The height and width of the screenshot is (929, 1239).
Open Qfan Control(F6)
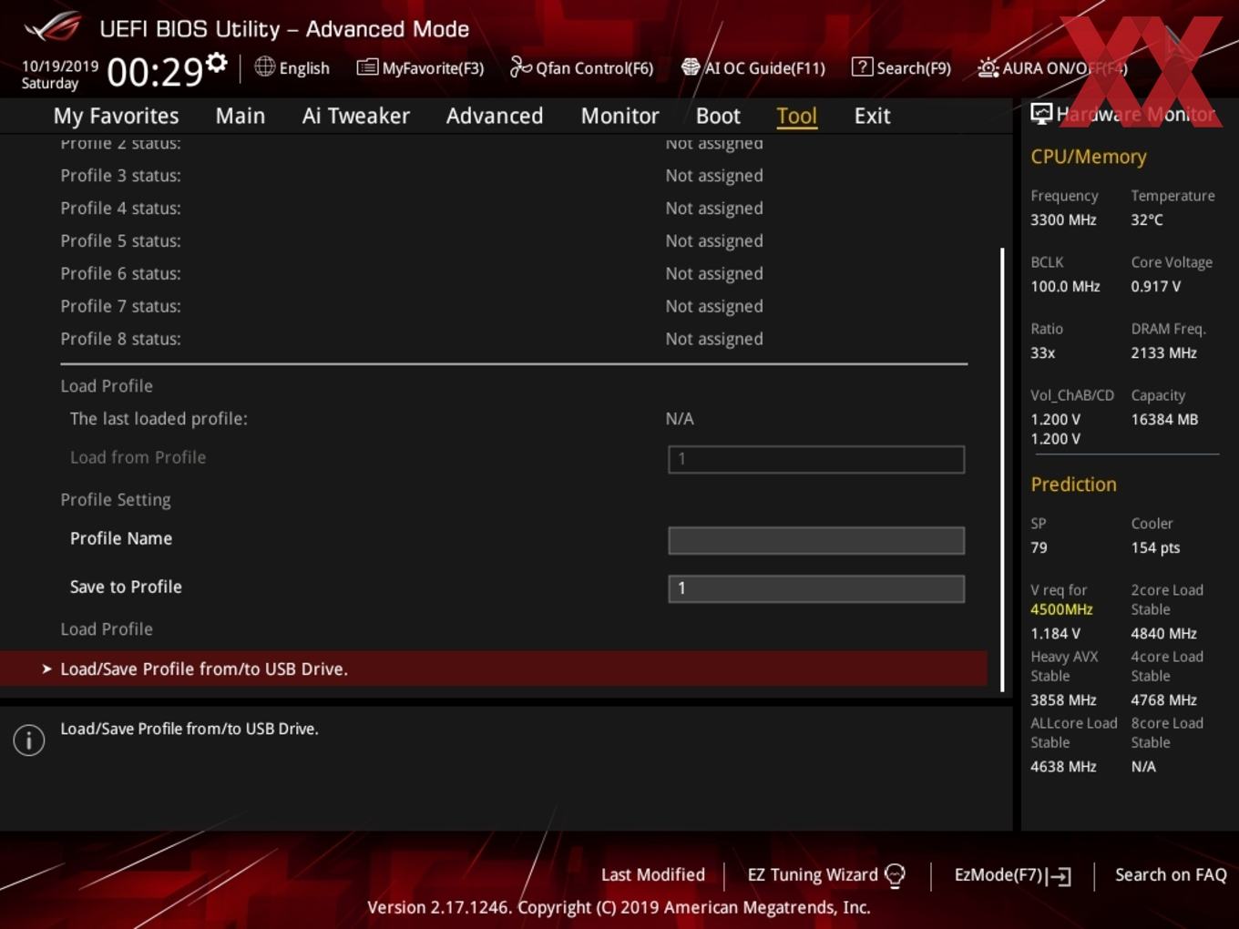click(581, 68)
